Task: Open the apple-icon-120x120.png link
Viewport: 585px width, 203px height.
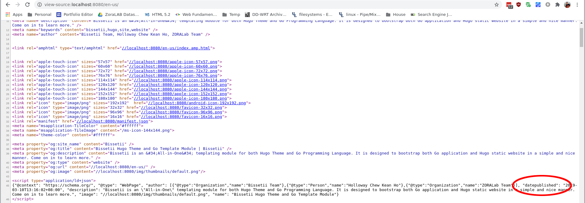Action: pyautogui.click(x=180, y=85)
